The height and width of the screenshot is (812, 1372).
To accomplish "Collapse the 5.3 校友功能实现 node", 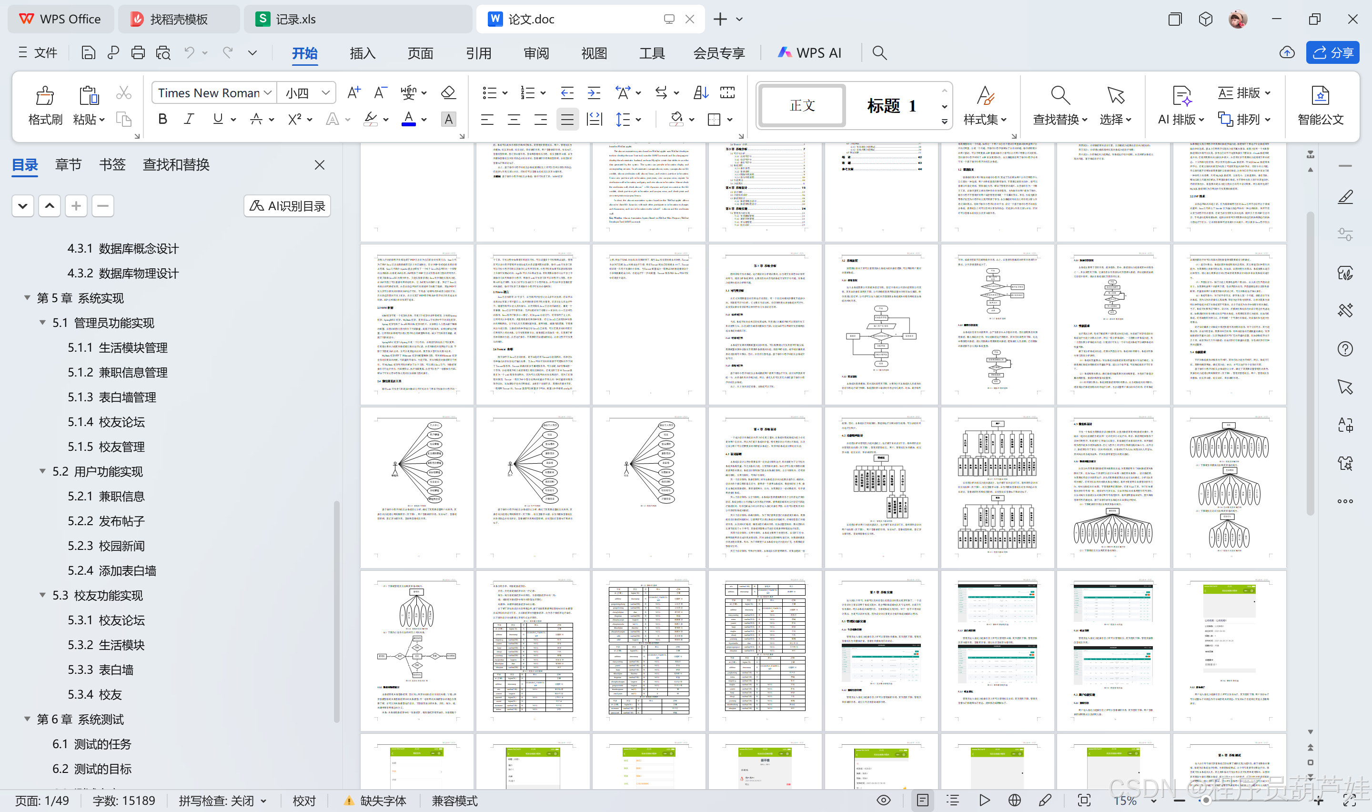I will click(42, 595).
